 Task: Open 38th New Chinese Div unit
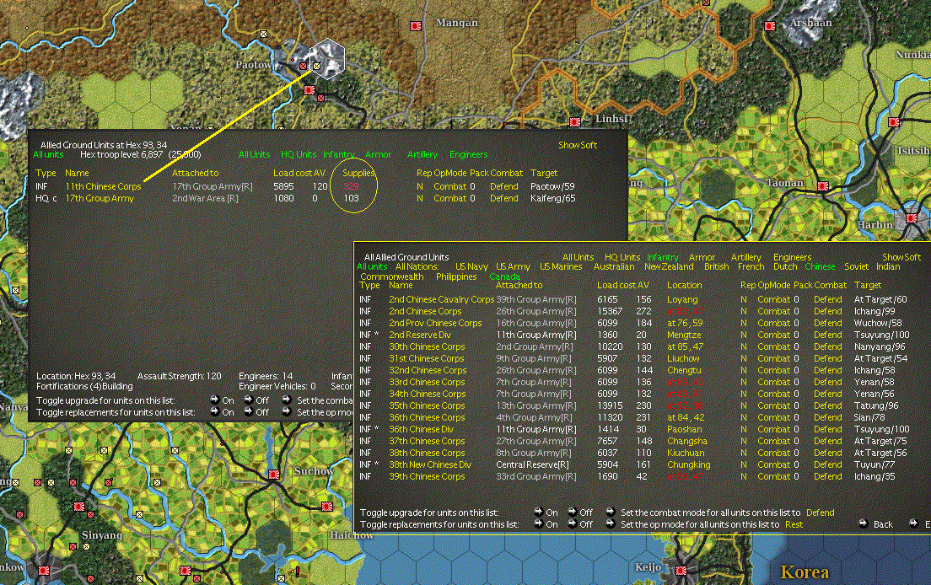pyautogui.click(x=430, y=464)
